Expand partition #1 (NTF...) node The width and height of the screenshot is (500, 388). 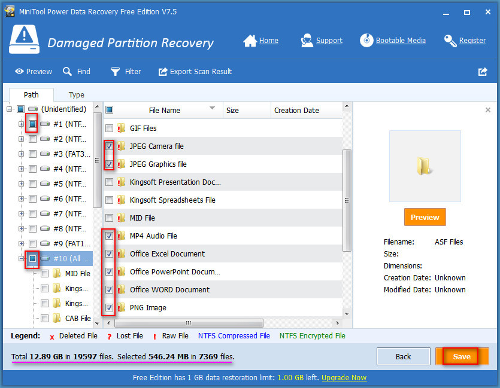[21, 124]
